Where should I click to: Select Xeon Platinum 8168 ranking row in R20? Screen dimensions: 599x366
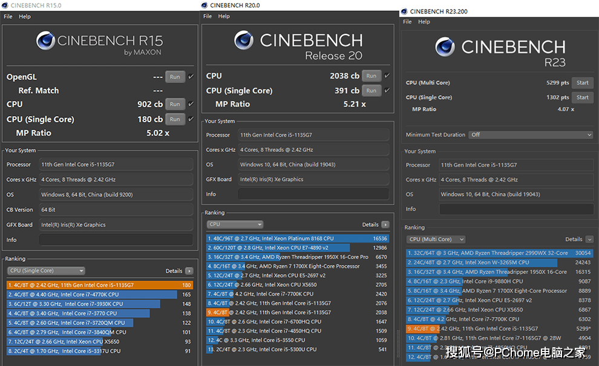pyautogui.click(x=298, y=238)
